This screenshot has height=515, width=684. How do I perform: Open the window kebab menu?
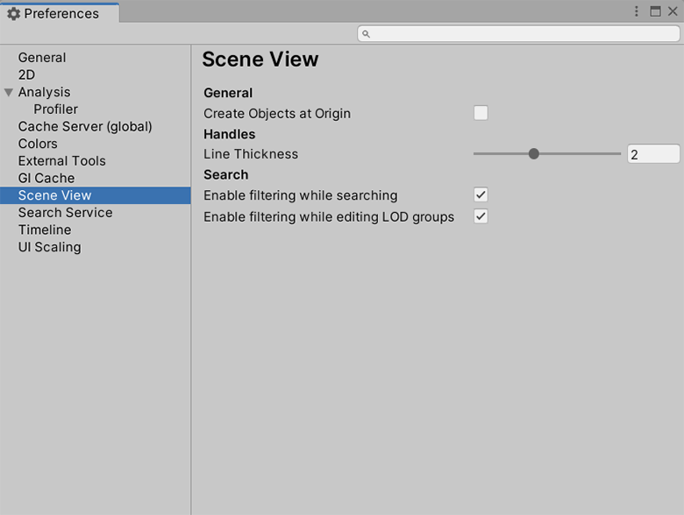[638, 11]
